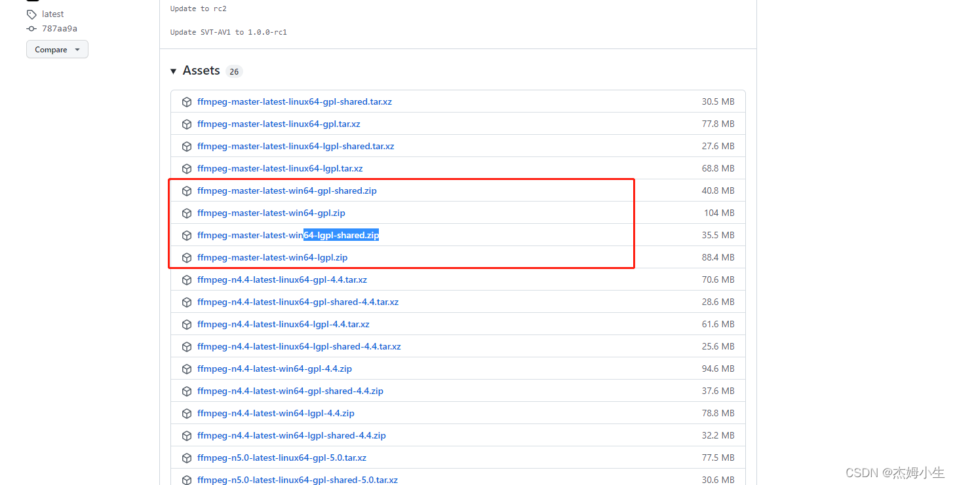Click the 32.2 MB file size
The image size is (955, 485).
tap(718, 436)
